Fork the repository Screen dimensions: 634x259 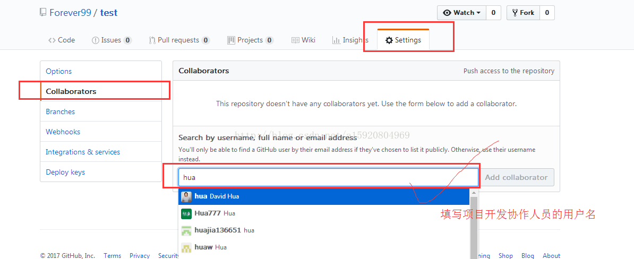point(523,13)
